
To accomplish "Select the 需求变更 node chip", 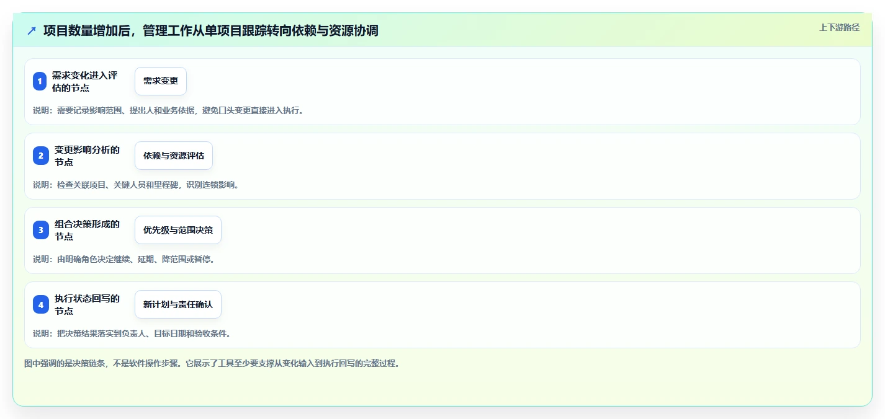I will tap(161, 81).
